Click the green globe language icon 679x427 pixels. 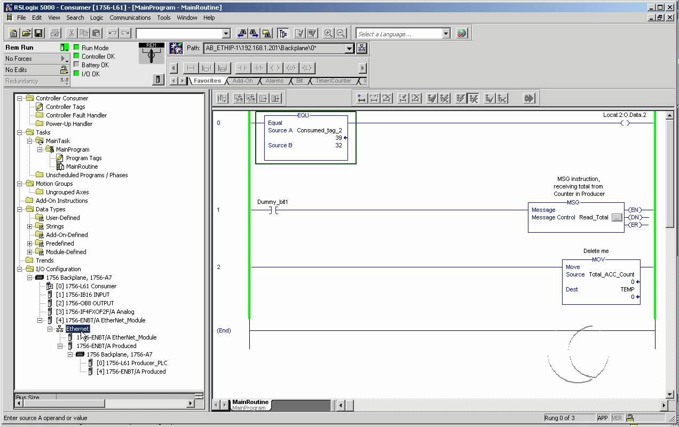462,33
